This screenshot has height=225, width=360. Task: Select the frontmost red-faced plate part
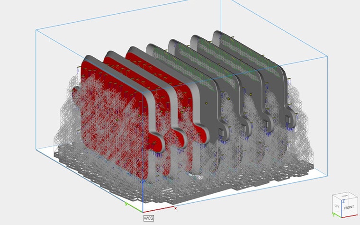coord(109,118)
